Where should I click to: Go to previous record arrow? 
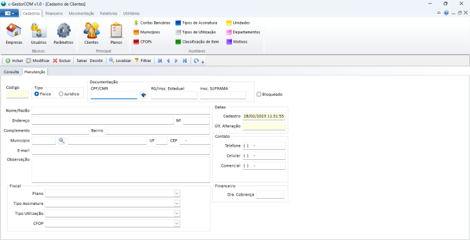pos(168,61)
